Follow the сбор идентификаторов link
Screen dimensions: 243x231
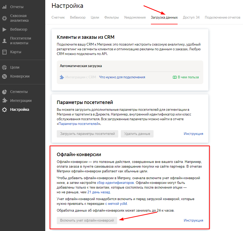(115, 183)
